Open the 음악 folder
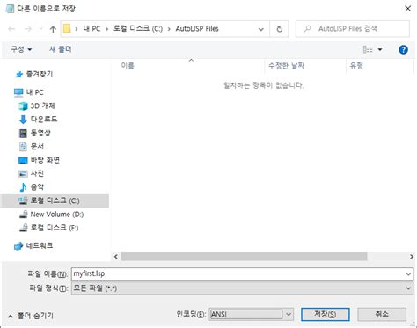Viewport: 417px width, 328px height. (x=37, y=187)
